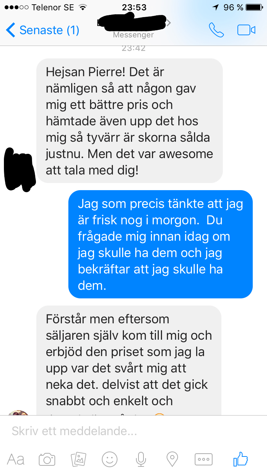Start a video call with the camera icon

click(x=246, y=30)
